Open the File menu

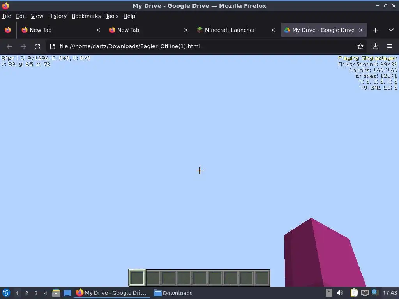tap(7, 16)
